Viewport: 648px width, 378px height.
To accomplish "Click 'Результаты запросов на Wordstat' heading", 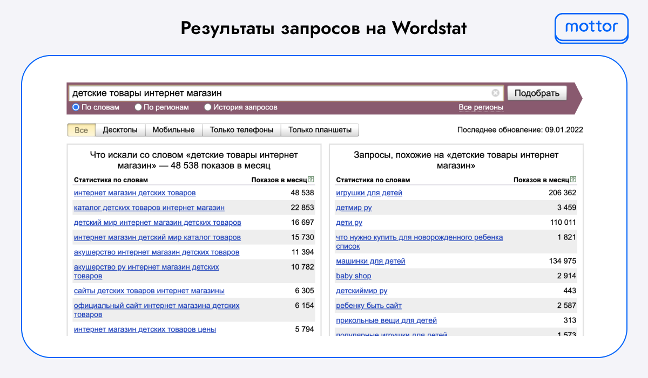I will [x=324, y=28].
